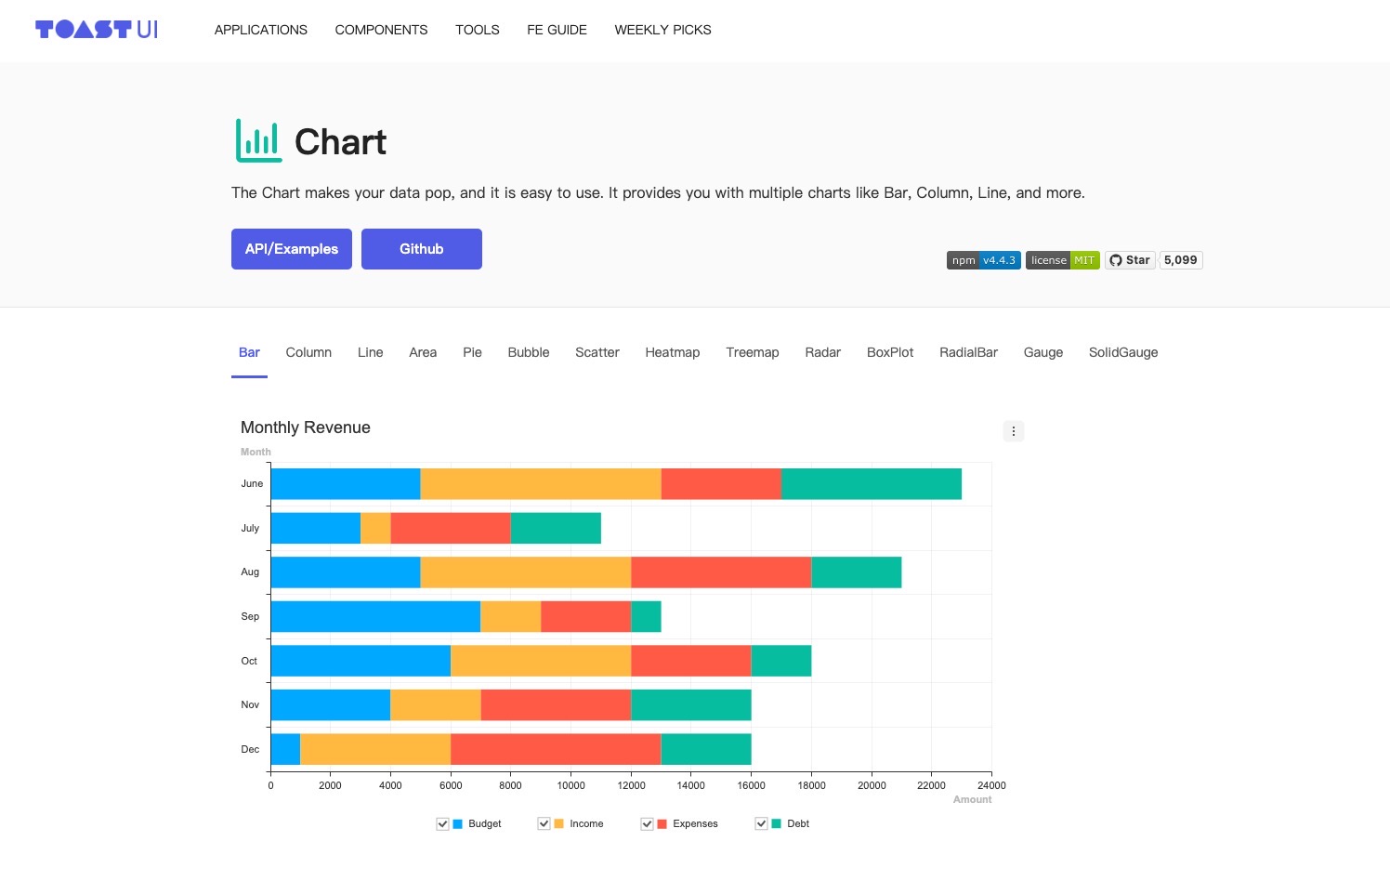Open WEEKLY PICKS

coord(662,30)
